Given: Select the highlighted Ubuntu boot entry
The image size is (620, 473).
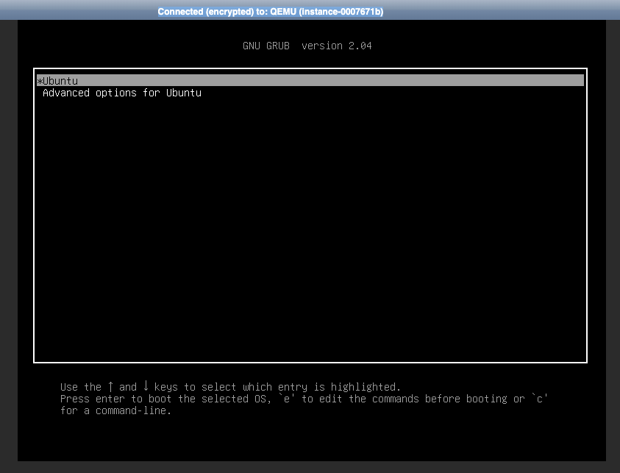Looking at the screenshot, I should (x=310, y=80).
